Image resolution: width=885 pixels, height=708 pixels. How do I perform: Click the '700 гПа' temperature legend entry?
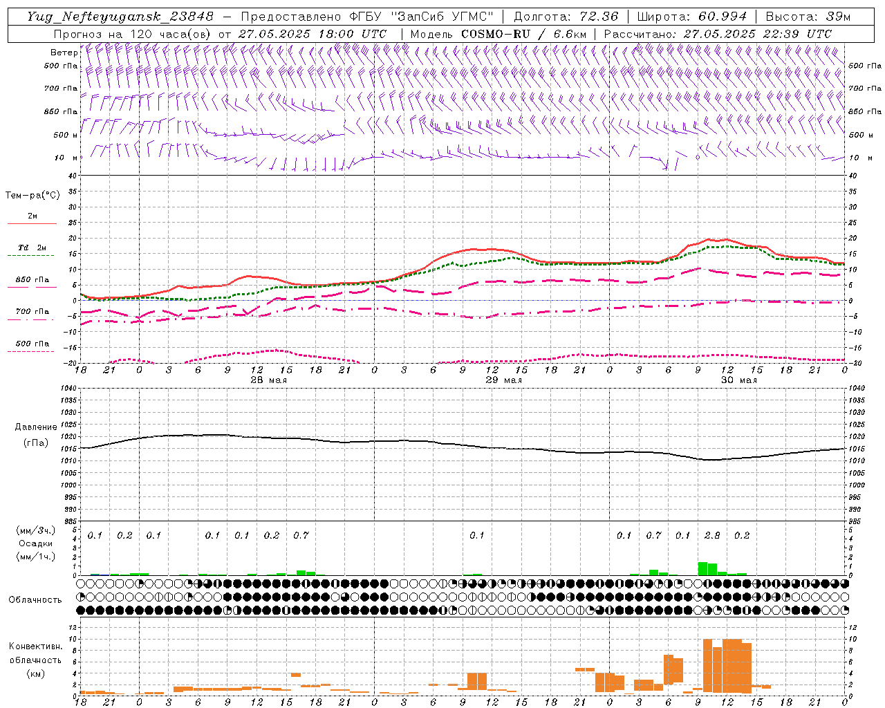pyautogui.click(x=32, y=312)
